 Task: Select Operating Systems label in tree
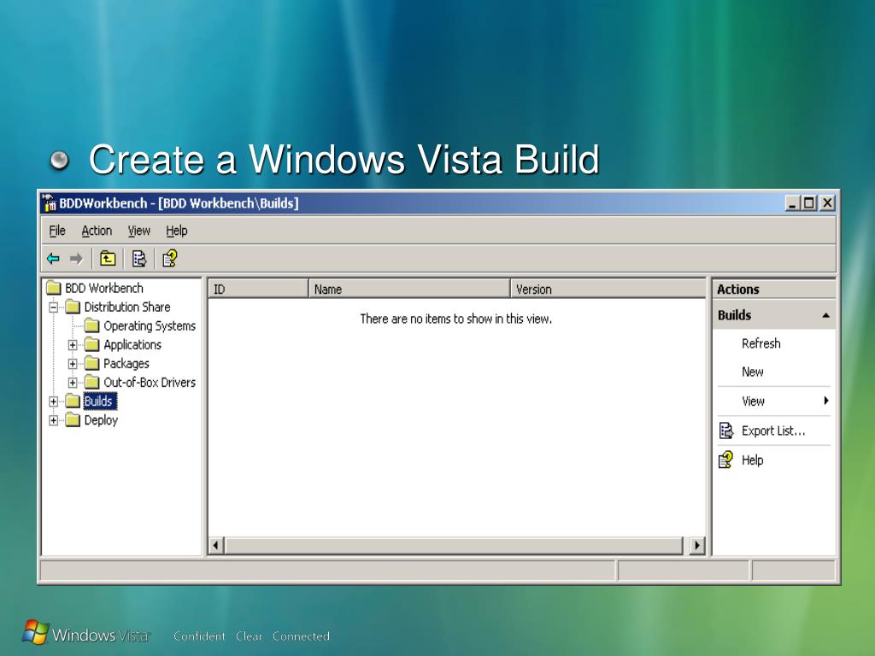click(x=150, y=325)
